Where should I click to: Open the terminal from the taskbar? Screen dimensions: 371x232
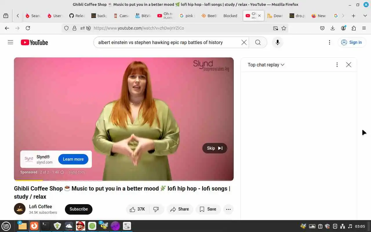click(46, 226)
